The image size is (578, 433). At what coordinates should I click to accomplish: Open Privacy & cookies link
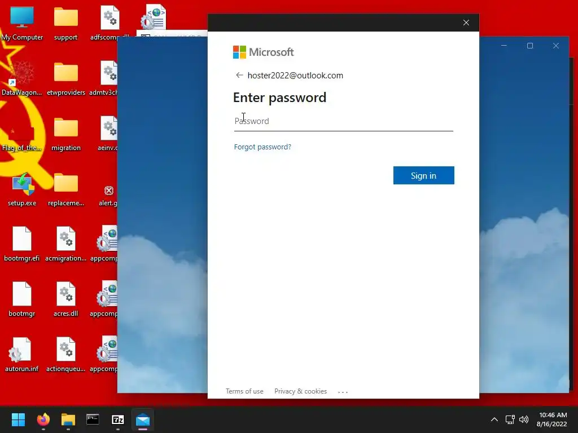[x=300, y=391]
